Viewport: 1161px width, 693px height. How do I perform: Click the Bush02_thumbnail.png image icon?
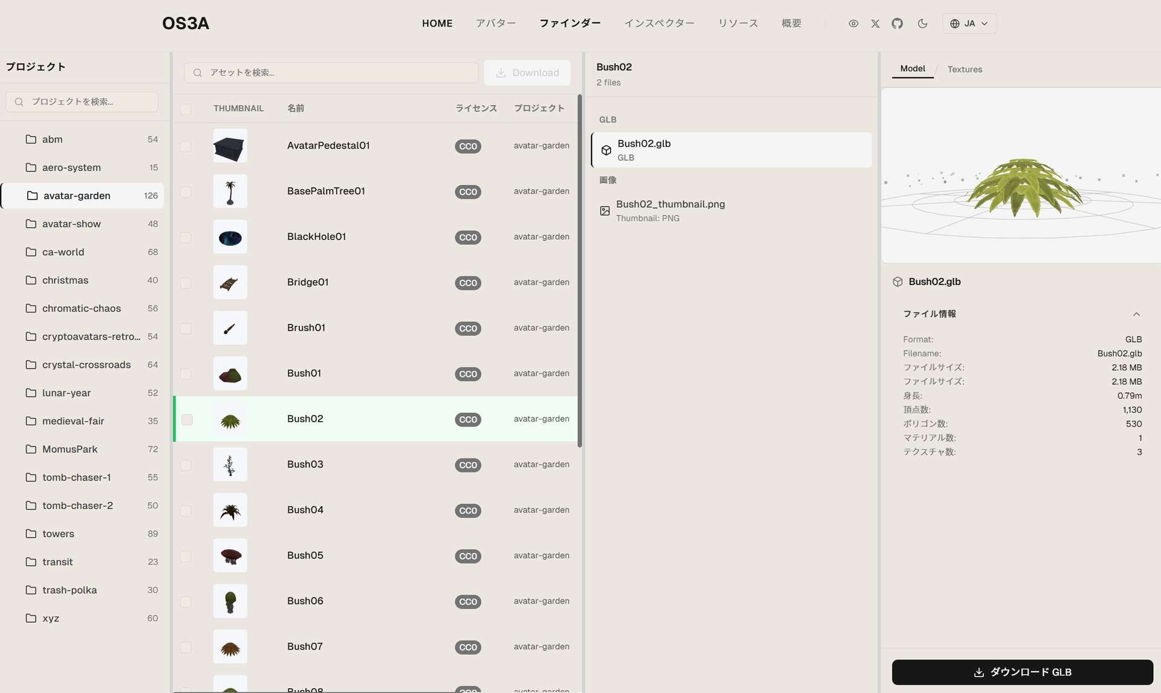[x=605, y=211]
